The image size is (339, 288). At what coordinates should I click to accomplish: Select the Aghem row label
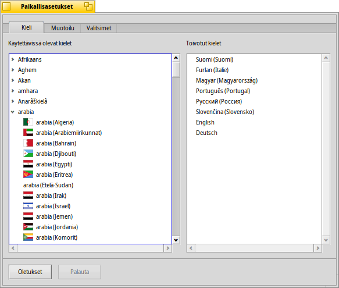(x=27, y=70)
